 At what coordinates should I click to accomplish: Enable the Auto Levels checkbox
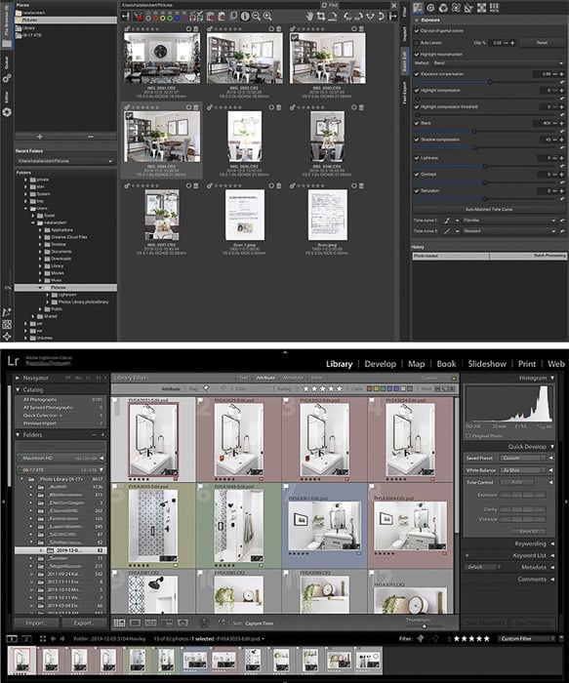point(417,43)
